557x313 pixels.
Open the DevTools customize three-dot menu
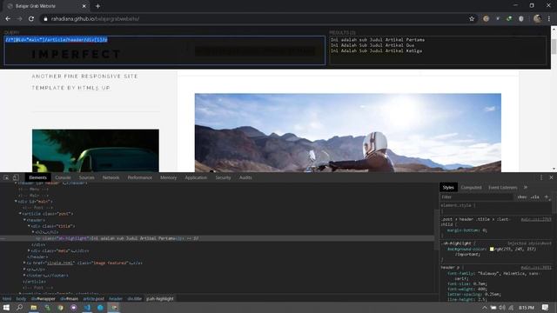click(x=541, y=177)
